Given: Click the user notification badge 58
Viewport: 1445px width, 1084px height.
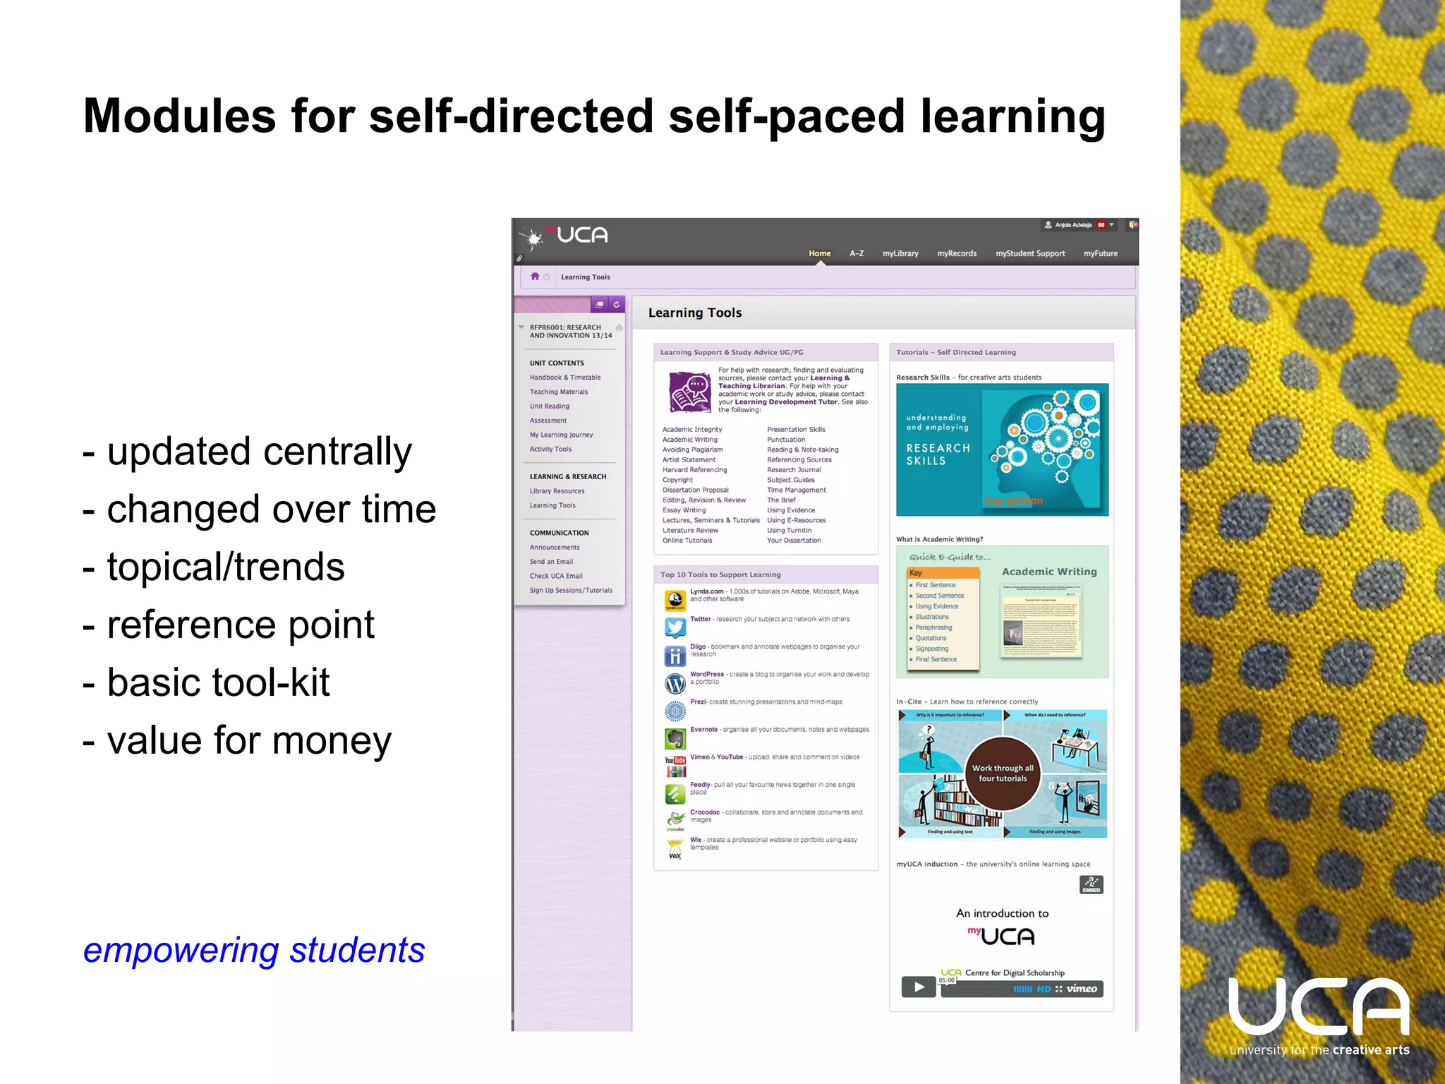Looking at the screenshot, I should click(1101, 224).
